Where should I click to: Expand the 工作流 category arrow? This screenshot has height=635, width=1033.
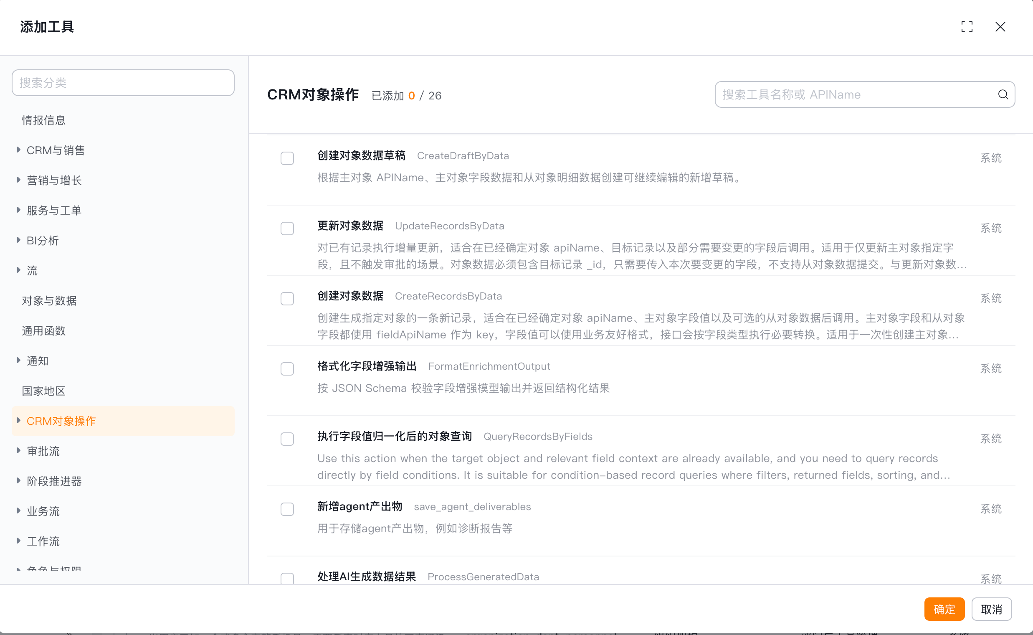click(x=18, y=541)
